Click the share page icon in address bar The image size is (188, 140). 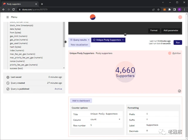(153, 9)
